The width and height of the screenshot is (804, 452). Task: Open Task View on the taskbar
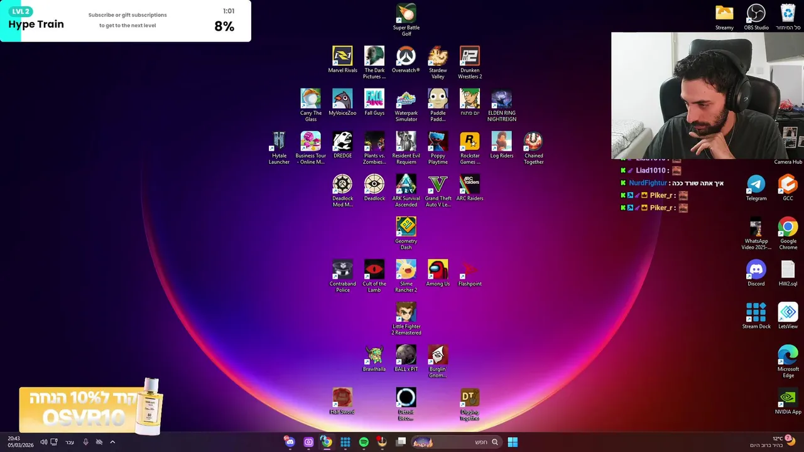401,442
